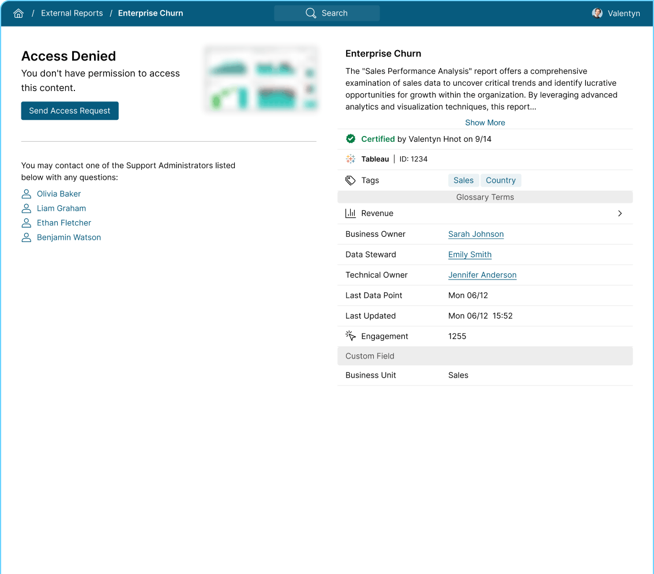The width and height of the screenshot is (654, 574).
Task: Click the person icon beside Olivia Baker
Action: (x=26, y=194)
